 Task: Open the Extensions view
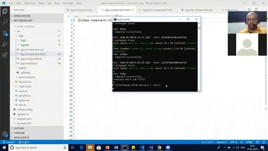point(5,55)
